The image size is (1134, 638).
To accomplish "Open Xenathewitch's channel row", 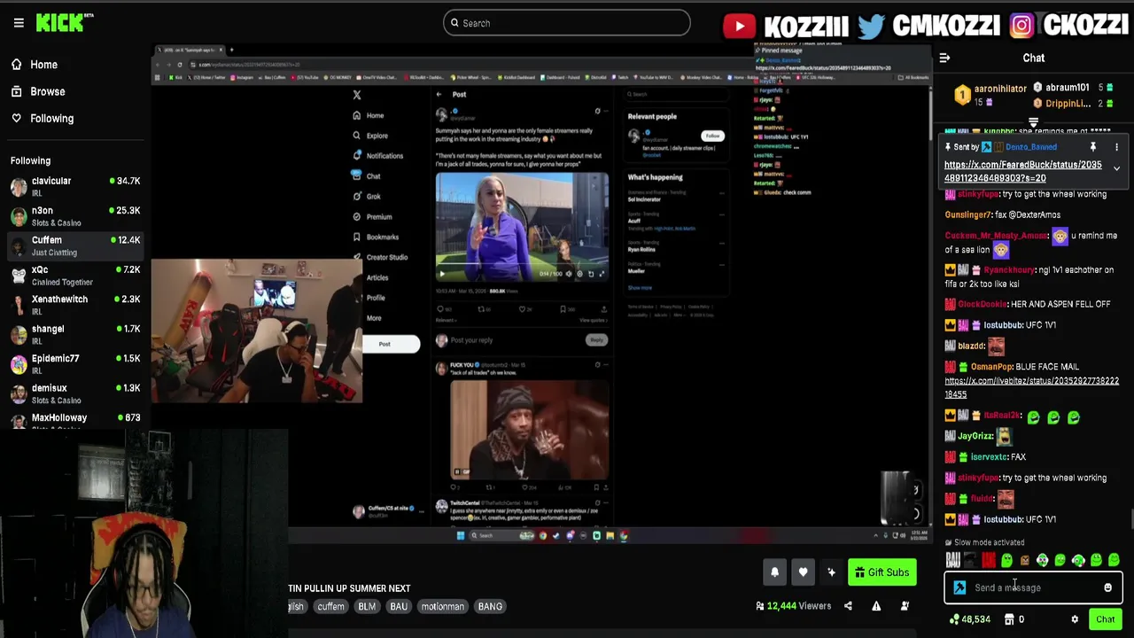I will click(75, 305).
